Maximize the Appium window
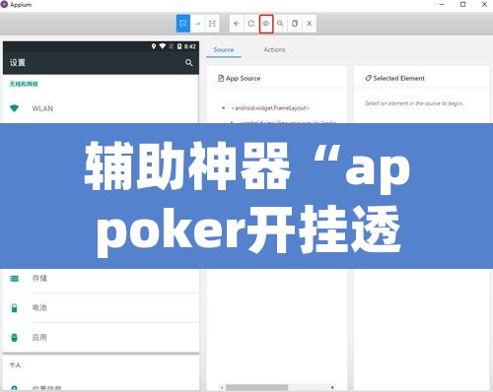This screenshot has height=392, width=493. (462, 5)
